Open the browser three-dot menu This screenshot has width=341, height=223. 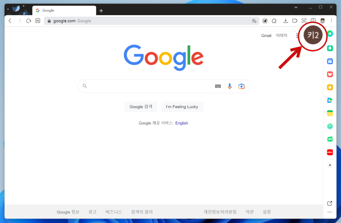click(331, 21)
